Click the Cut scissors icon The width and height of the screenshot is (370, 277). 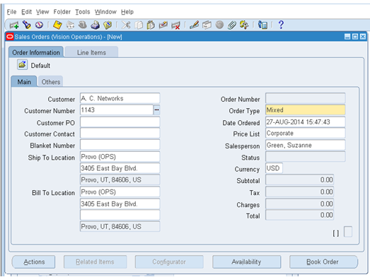coord(126,25)
